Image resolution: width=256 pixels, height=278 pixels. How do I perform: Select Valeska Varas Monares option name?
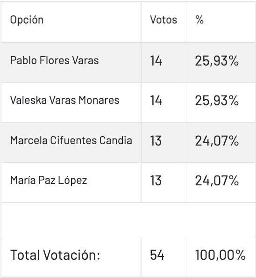coord(64,100)
